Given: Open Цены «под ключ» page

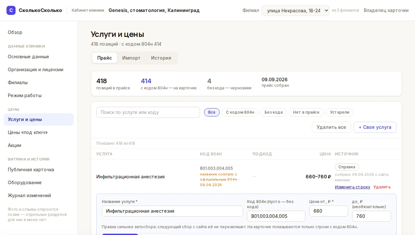Looking at the screenshot, I should [x=39, y=132].
